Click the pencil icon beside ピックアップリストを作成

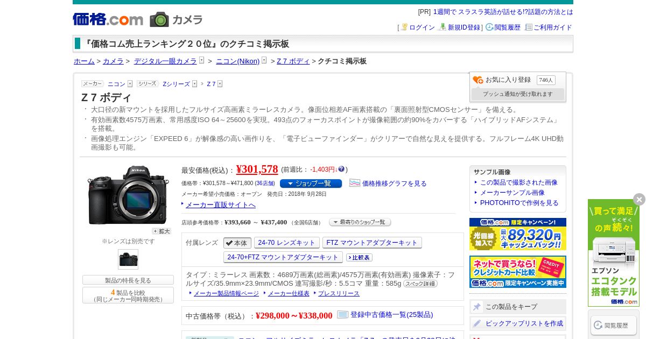pyautogui.click(x=477, y=323)
